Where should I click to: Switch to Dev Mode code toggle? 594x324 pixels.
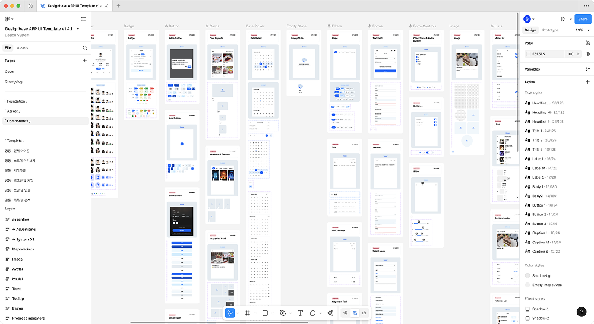pos(364,313)
